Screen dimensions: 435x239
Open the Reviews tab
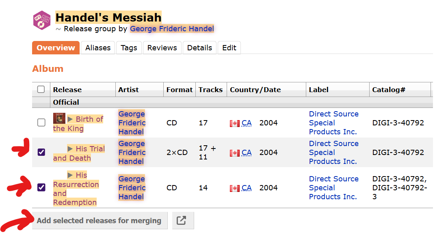tap(162, 48)
